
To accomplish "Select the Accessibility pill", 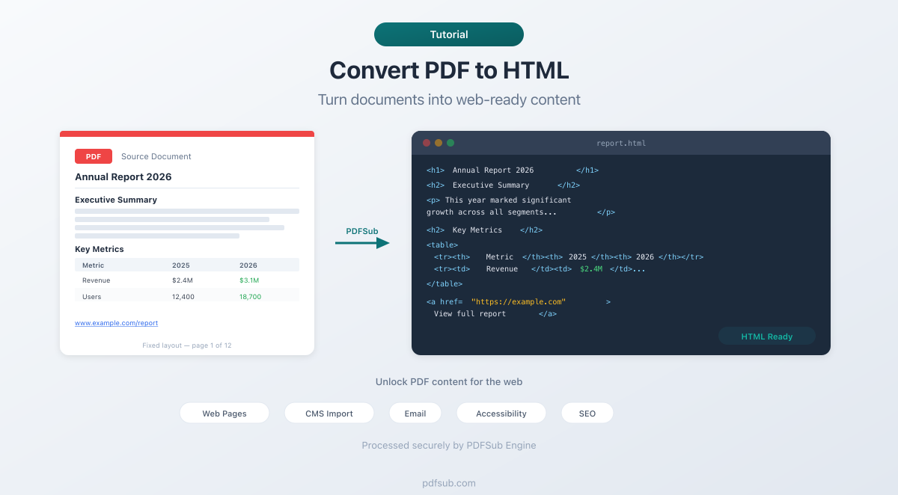I will tap(501, 413).
